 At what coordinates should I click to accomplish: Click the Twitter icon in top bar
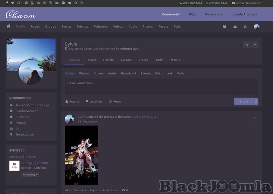point(13,3)
